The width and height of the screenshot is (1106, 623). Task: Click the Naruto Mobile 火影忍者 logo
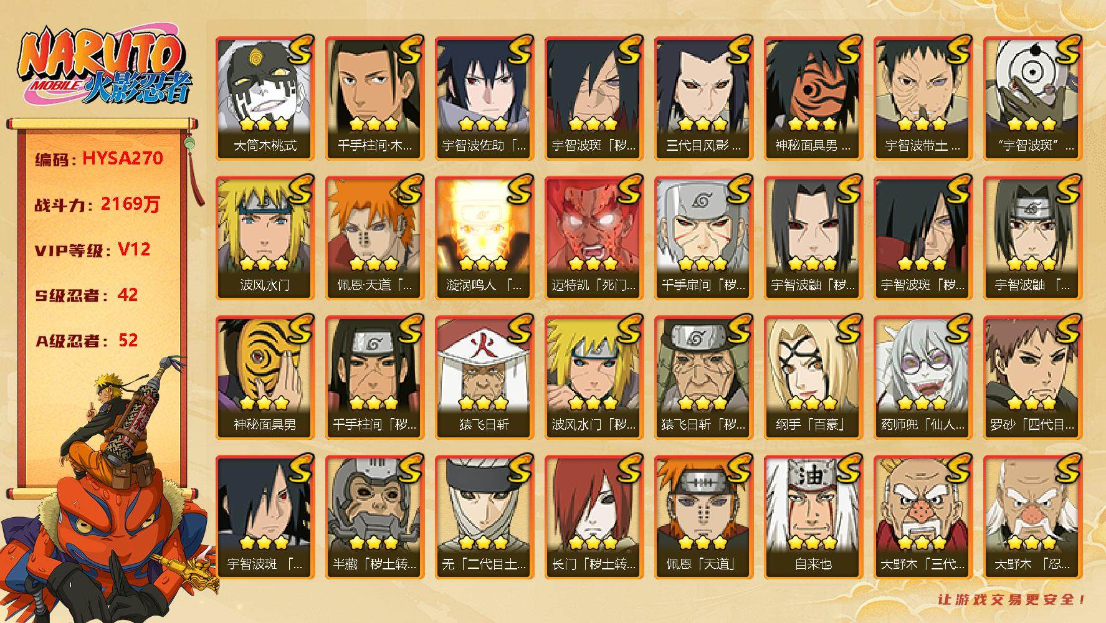104,67
